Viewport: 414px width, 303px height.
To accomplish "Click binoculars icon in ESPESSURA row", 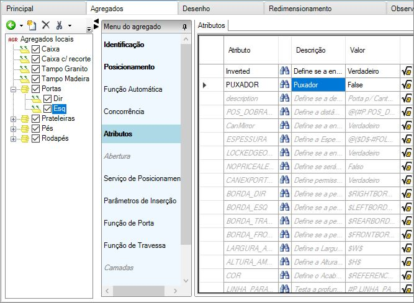I will click(285, 139).
